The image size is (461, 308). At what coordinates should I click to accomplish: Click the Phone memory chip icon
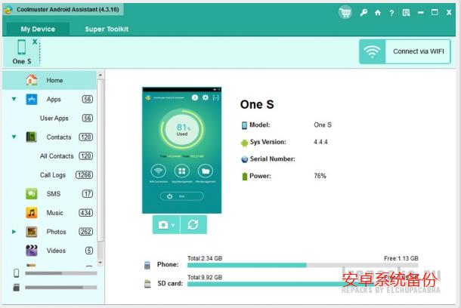tap(147, 265)
